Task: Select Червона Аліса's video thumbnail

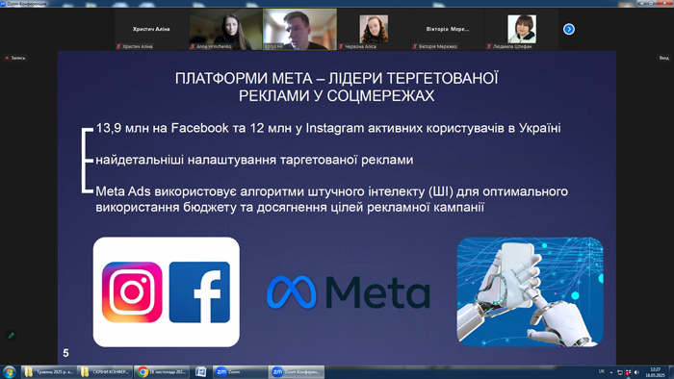Action: [x=374, y=29]
